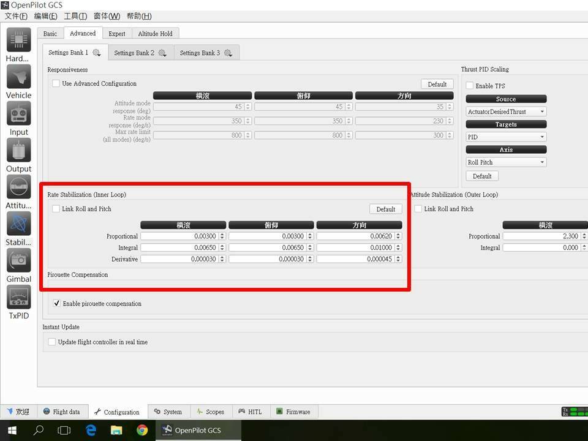Open the 工具(T) menu
588x441 pixels.
[x=75, y=16]
